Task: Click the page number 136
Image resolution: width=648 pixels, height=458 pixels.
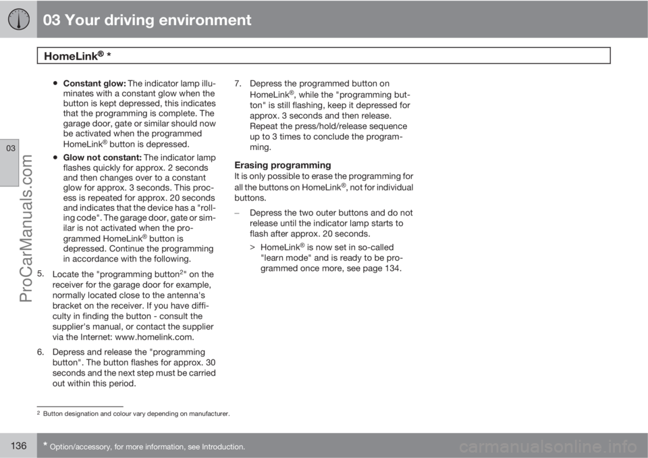Action: (x=19, y=446)
